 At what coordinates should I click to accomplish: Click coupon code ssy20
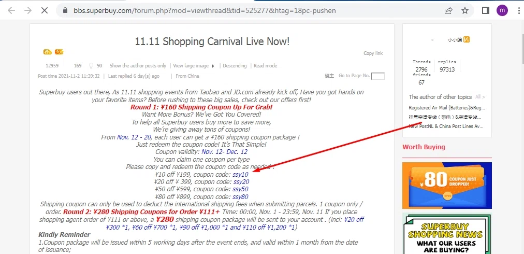[x=241, y=182]
